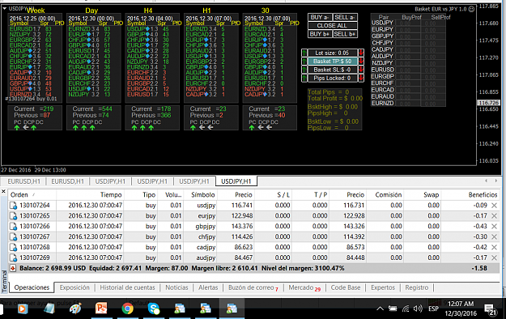The height and width of the screenshot is (319, 506).
Task: Click the balance row red icon
Action: (x=13, y=268)
